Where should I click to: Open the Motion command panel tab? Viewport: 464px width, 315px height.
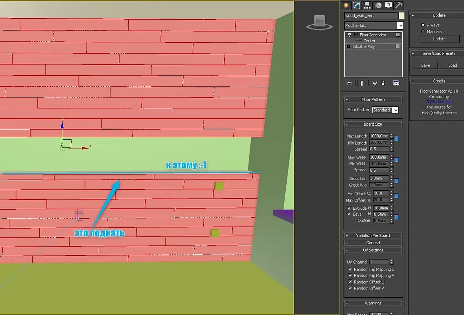click(x=378, y=5)
